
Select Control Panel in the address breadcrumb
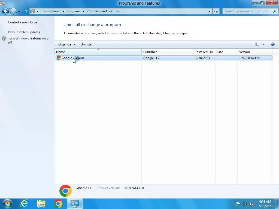[x=50, y=11]
